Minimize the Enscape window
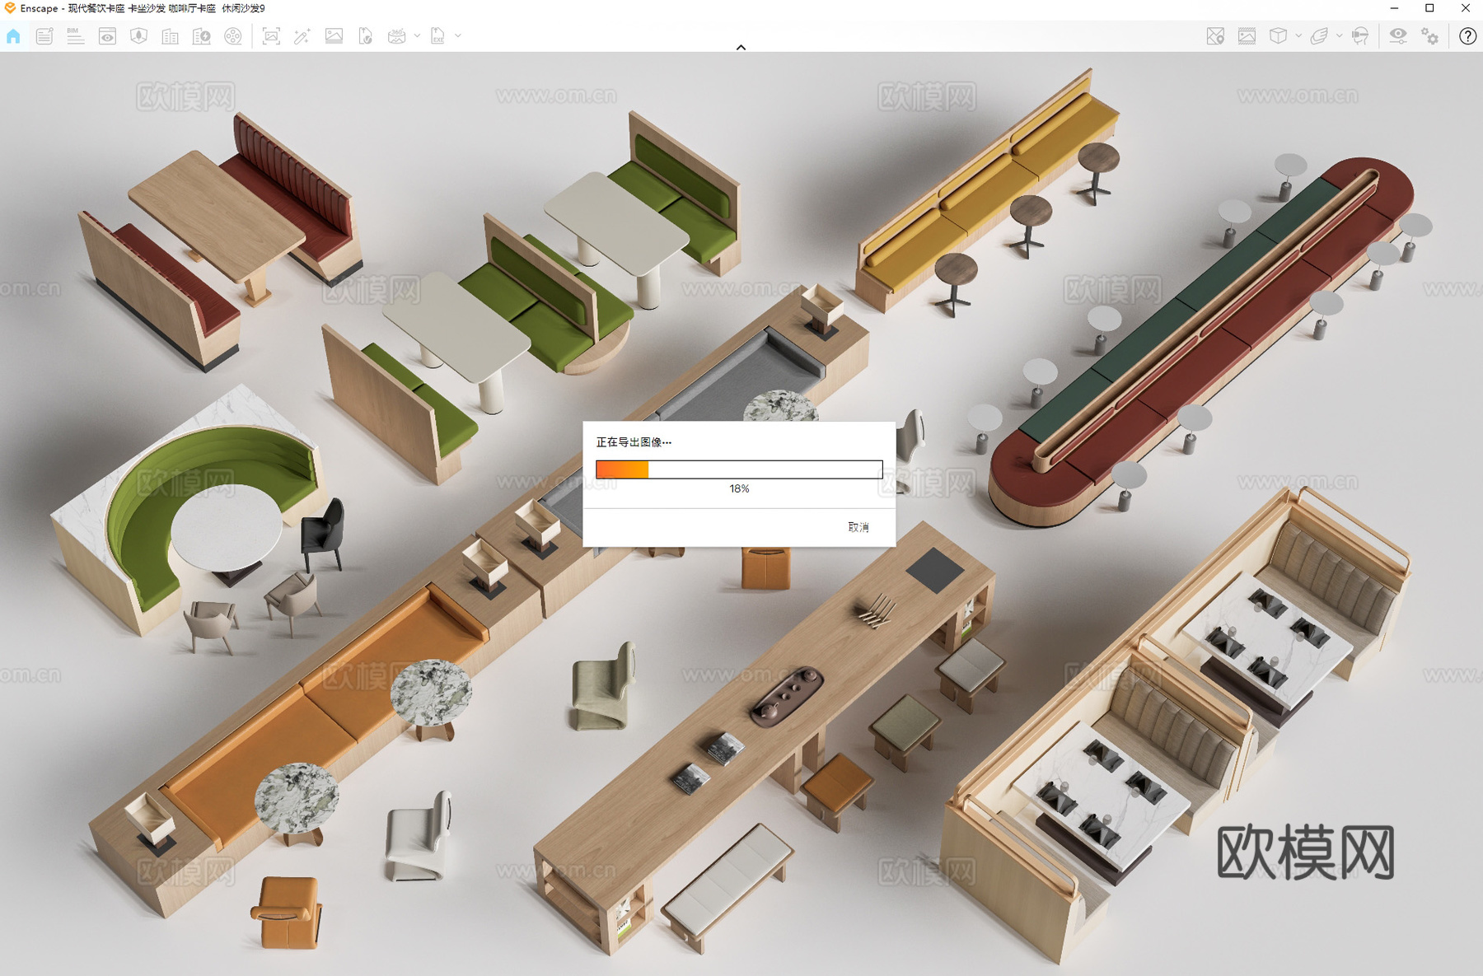This screenshot has height=976, width=1483. (1394, 8)
